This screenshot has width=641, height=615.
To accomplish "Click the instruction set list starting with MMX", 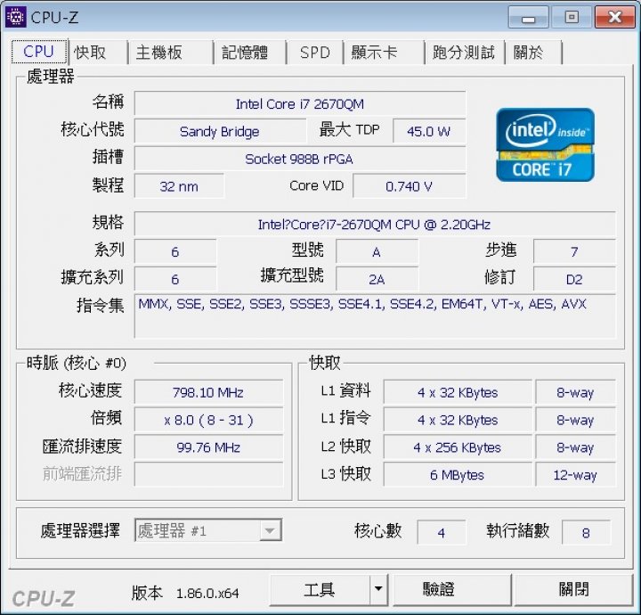I will 375,316.
